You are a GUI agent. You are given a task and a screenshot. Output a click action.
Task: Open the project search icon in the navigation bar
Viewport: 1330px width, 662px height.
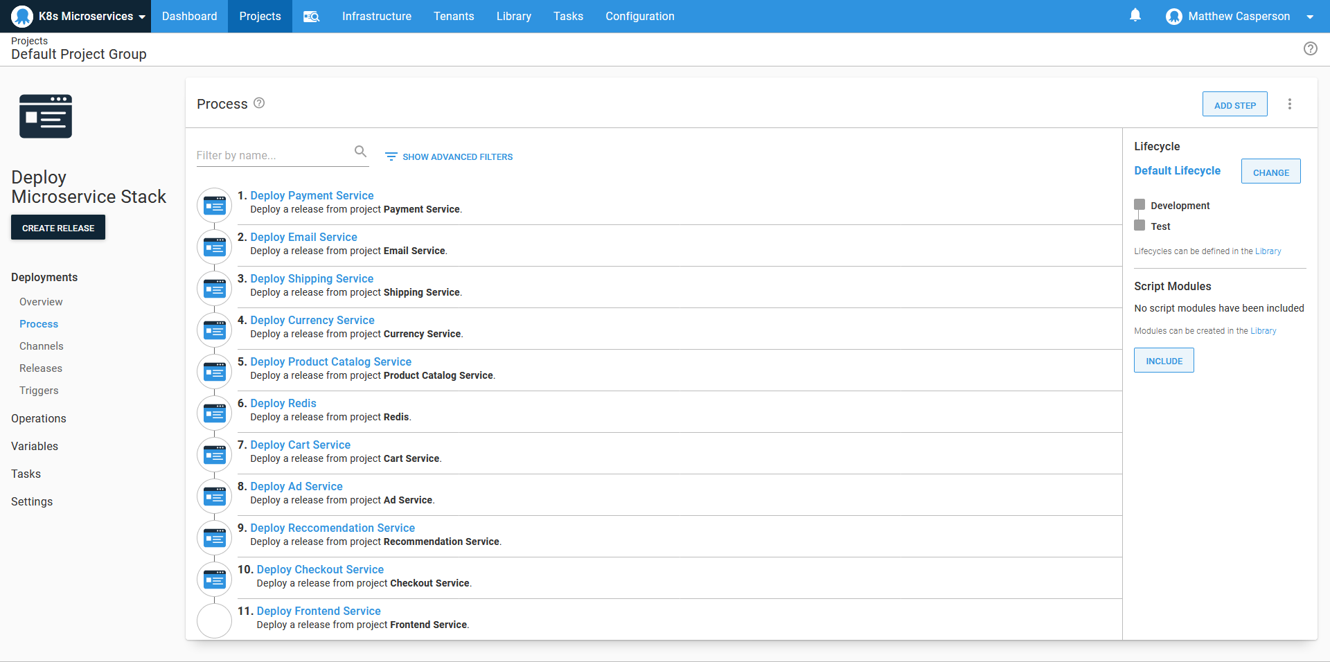click(x=311, y=16)
